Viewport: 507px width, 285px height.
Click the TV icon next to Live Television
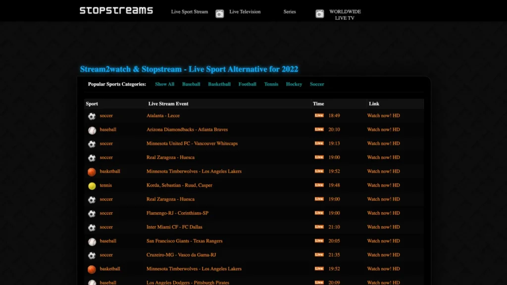coord(219,13)
